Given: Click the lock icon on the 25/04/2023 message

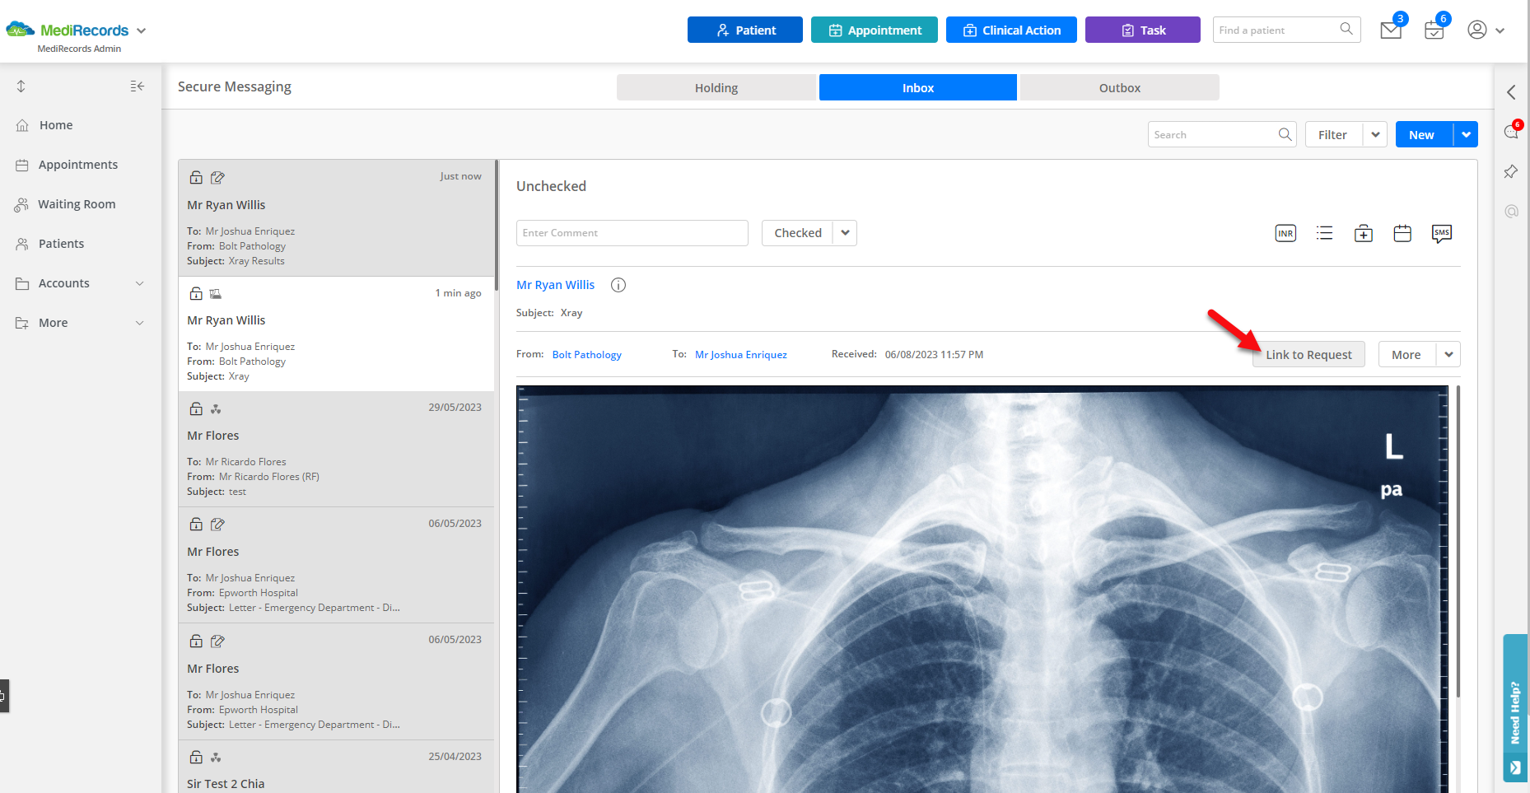Looking at the screenshot, I should pos(196,757).
